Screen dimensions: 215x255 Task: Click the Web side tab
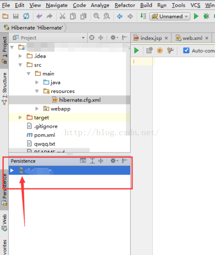click(5, 223)
